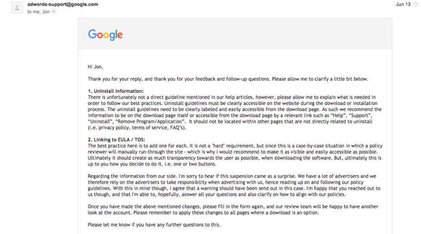
Task: Click the '2. Linking to EULA / TOS:' heading
Action: (118, 140)
